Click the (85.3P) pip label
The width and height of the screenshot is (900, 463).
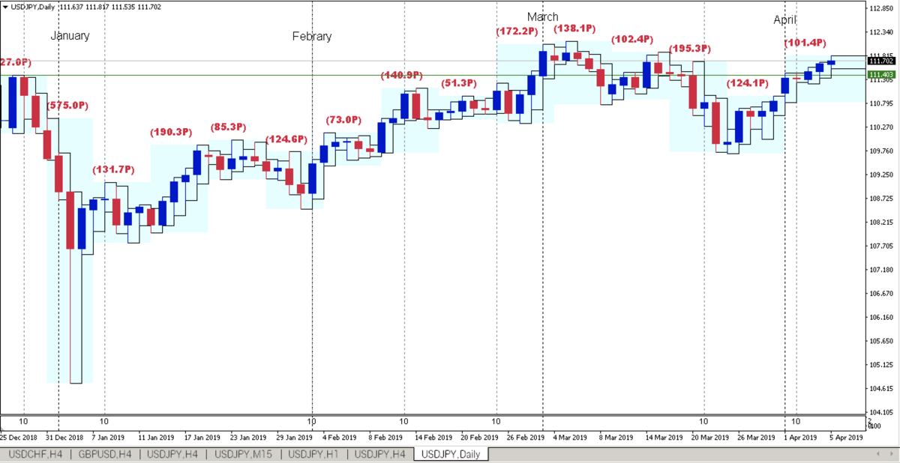click(228, 127)
